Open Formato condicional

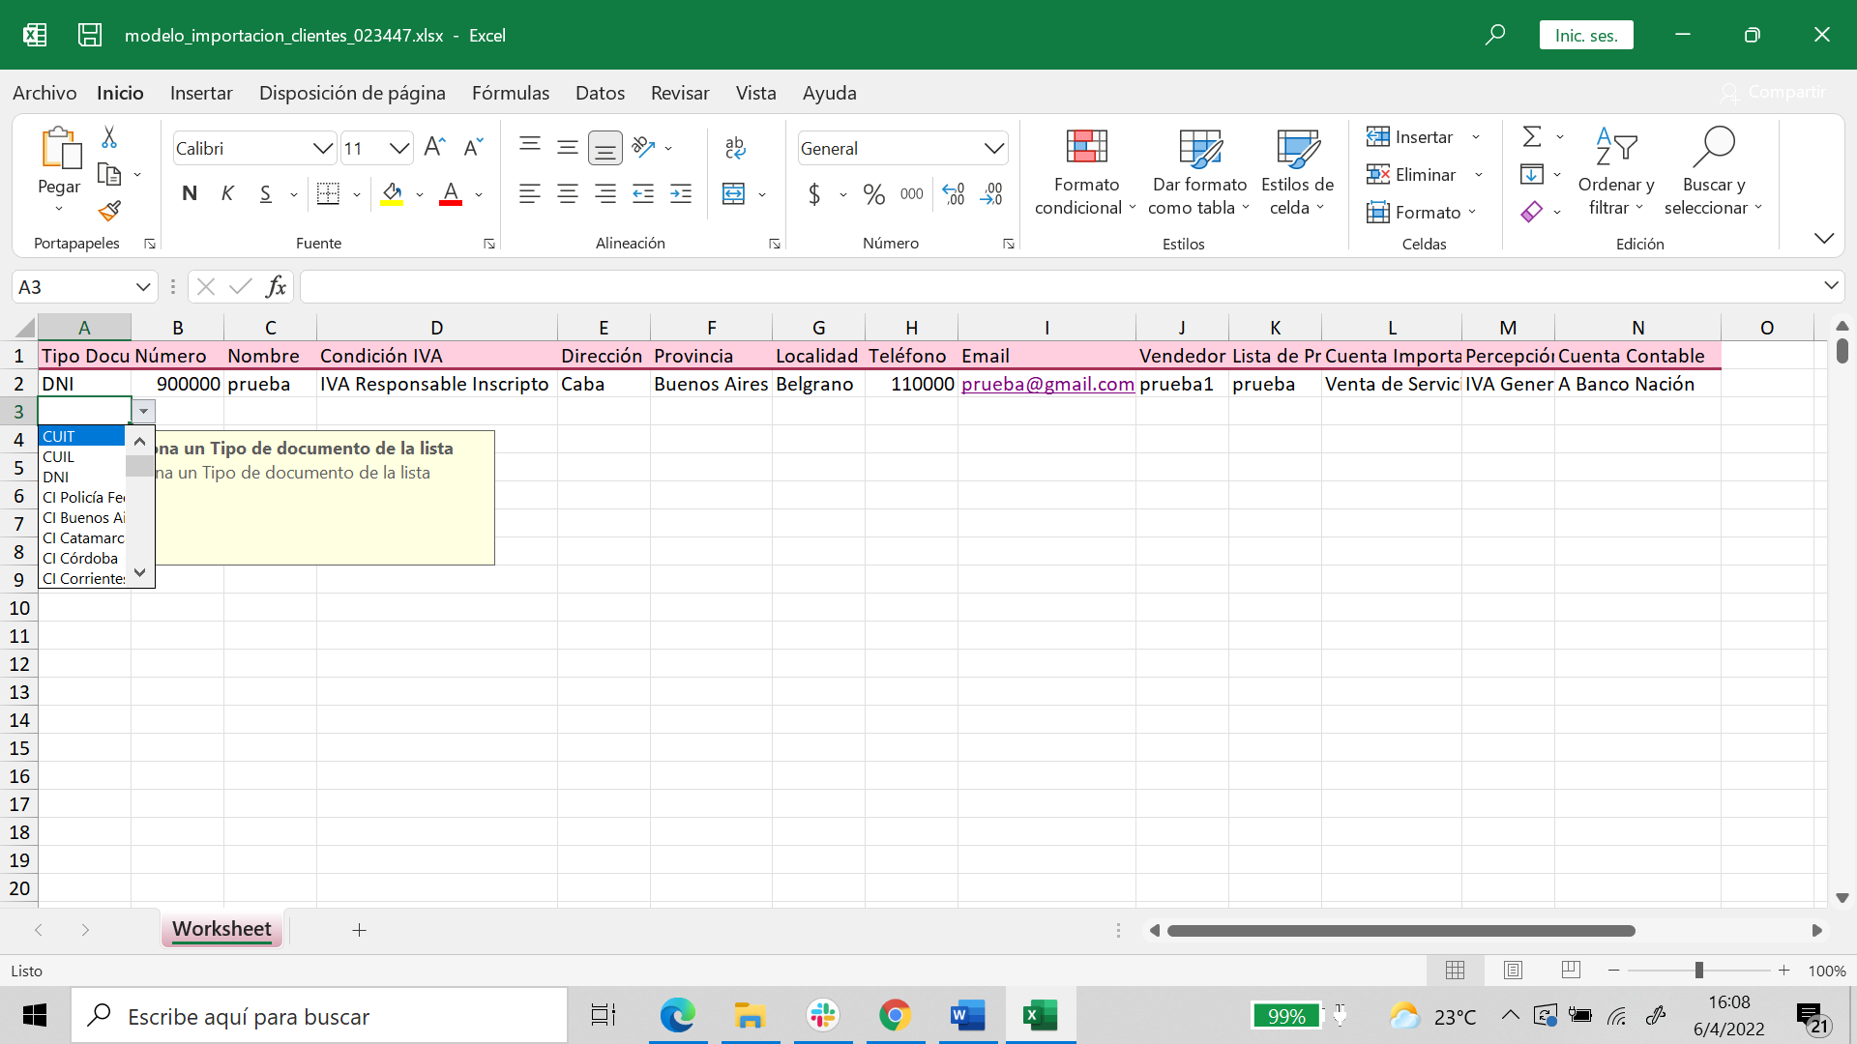(1085, 172)
